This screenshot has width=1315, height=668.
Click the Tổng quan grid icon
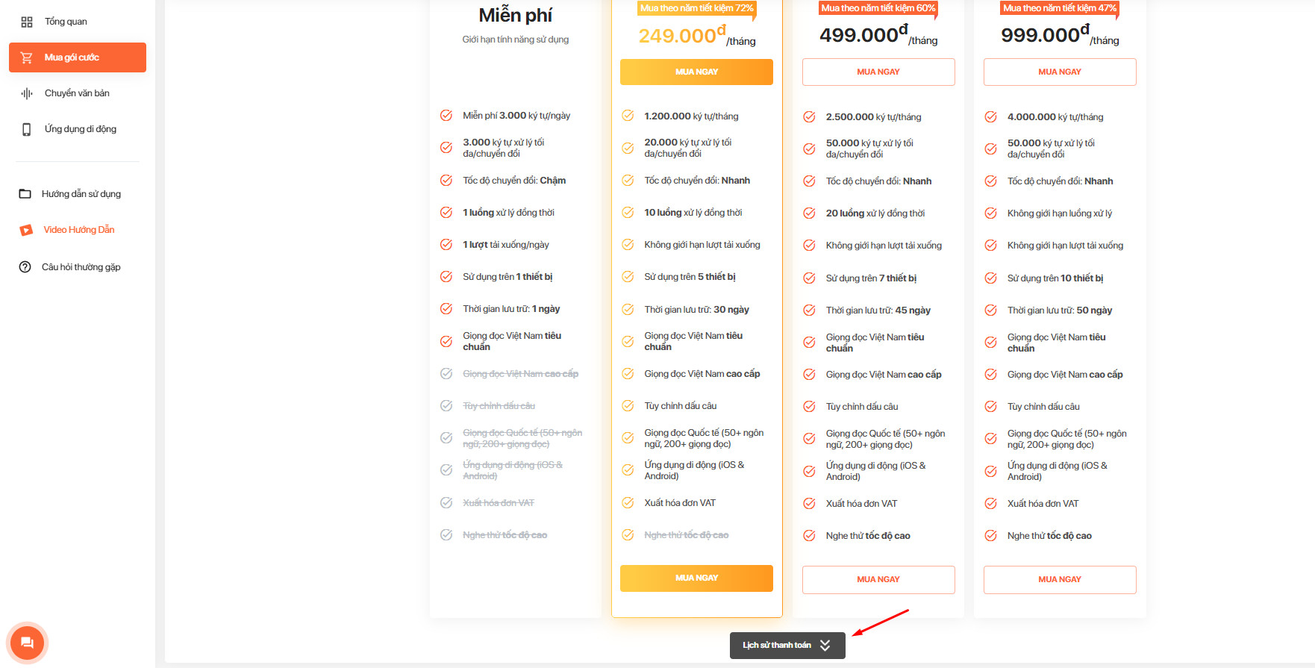pos(27,22)
